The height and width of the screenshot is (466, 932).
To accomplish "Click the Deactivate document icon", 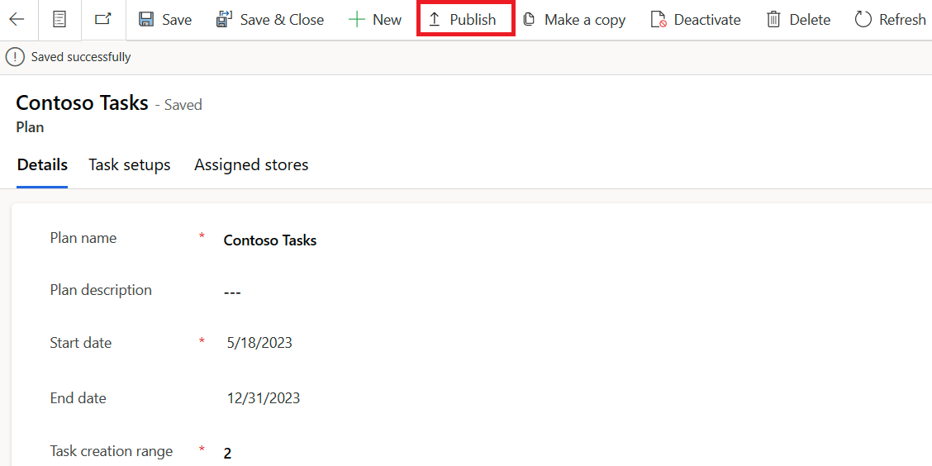I will [658, 20].
